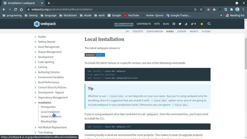Click the browser home icon
The image size is (247, 139).
(21, 9)
